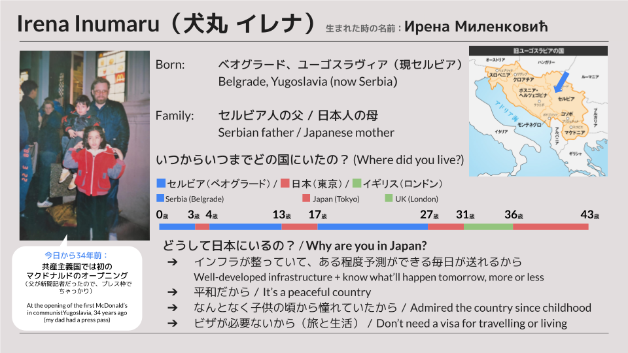Click the first bullet arrow under Why Japan
Viewport: 628px width, 353px height.
coord(173,262)
